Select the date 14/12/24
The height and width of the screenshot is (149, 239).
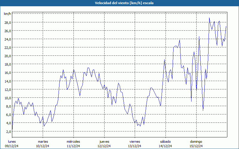[x=166, y=146]
